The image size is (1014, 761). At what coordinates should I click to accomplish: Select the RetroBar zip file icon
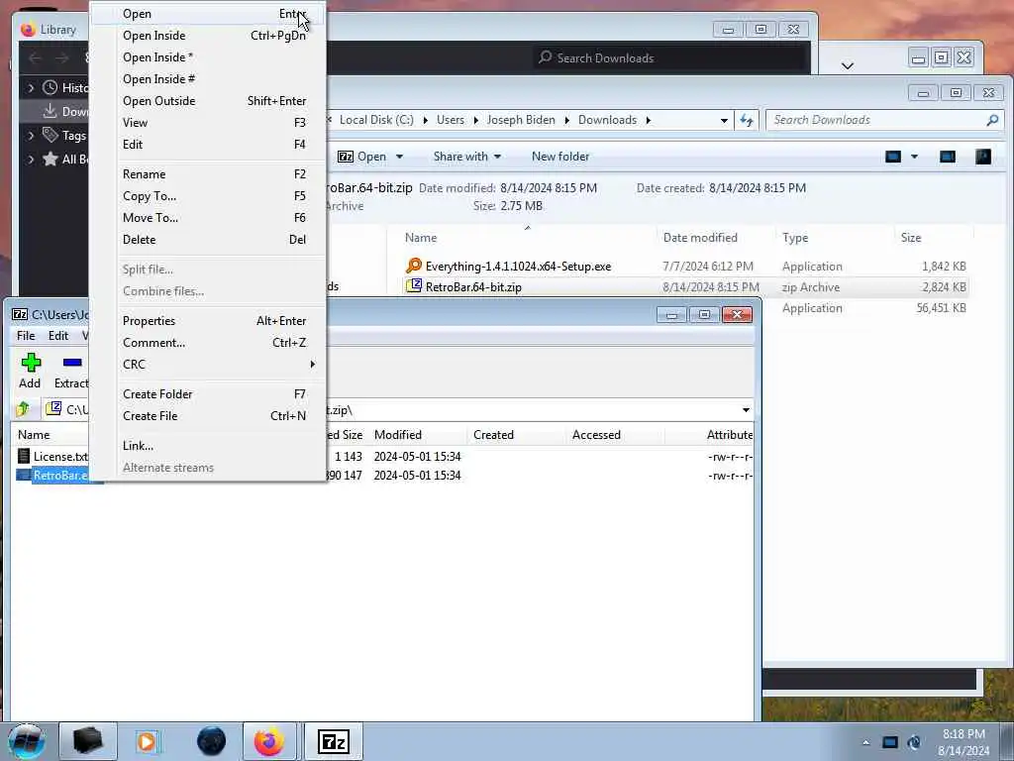(x=414, y=286)
